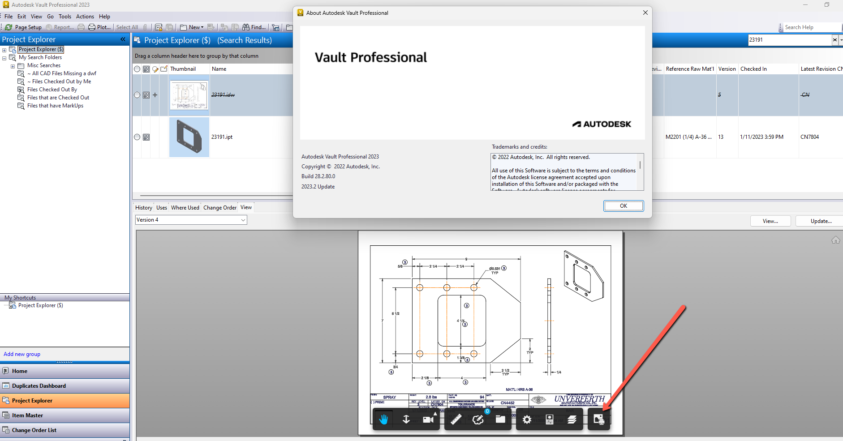
Task: Open the Measure tool using the ruler icon
Action: (456, 419)
